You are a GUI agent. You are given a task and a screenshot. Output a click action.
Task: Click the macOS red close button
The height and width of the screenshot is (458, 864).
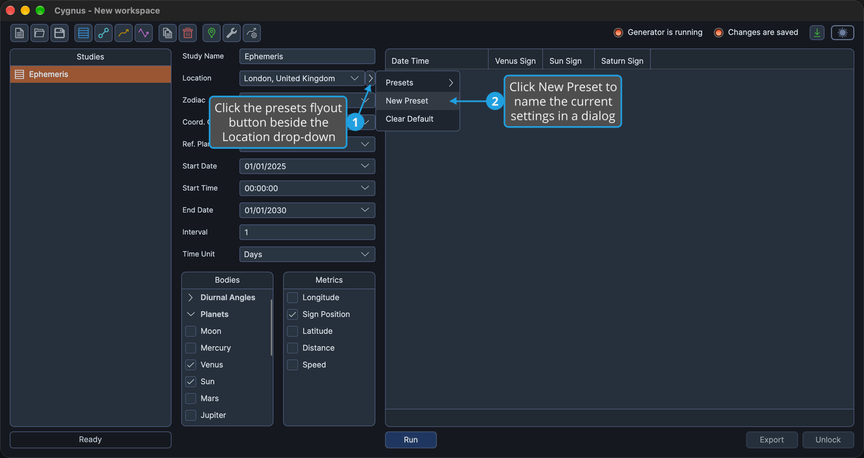(x=10, y=10)
